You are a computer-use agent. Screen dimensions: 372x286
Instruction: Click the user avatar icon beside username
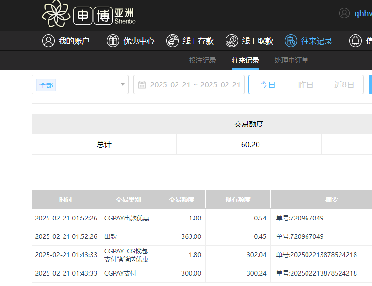click(344, 13)
